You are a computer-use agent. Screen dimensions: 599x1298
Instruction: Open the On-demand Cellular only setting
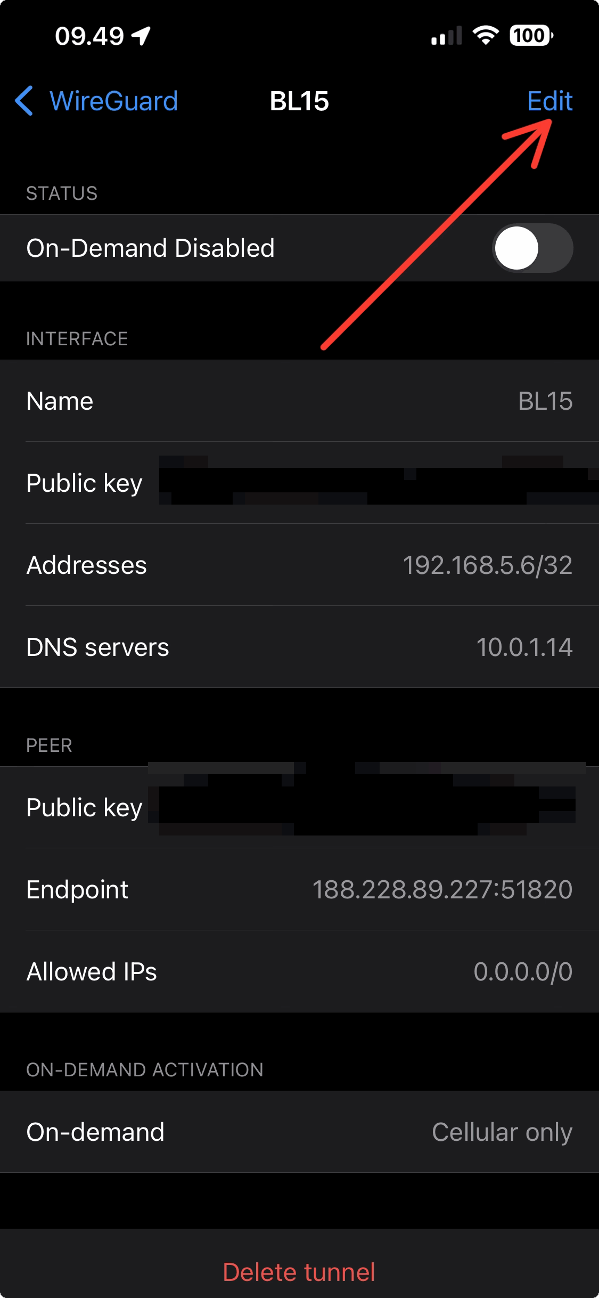(x=299, y=1132)
